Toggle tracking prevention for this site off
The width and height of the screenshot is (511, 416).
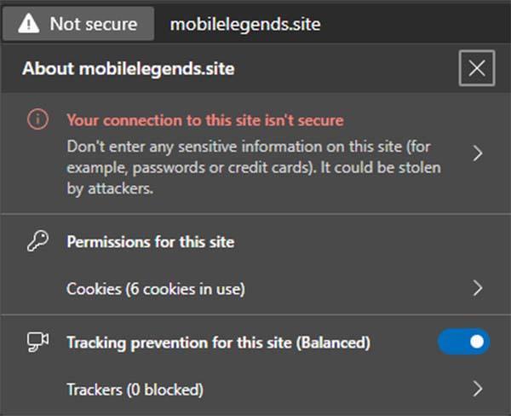463,342
